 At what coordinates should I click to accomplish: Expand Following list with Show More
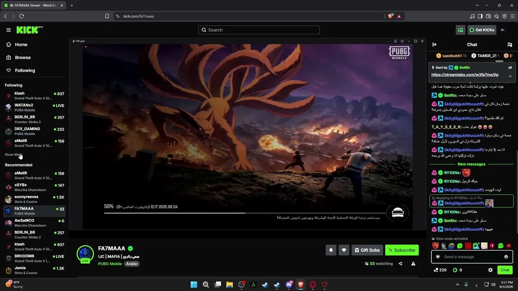(13, 155)
